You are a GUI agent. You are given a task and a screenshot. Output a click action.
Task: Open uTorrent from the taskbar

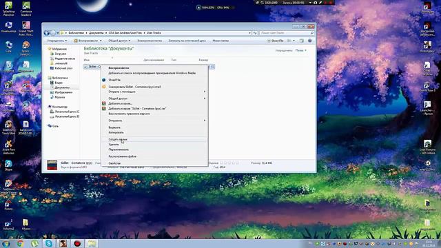(34, 243)
